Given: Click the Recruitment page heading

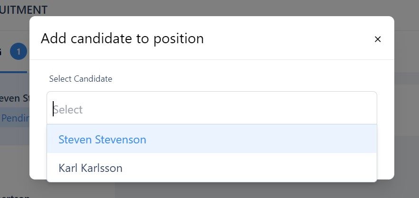Looking at the screenshot, I should 24,9.
